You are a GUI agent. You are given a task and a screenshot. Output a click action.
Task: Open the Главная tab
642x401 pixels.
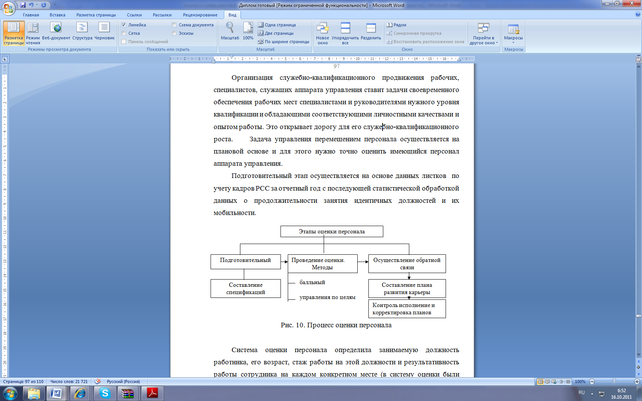click(x=31, y=15)
